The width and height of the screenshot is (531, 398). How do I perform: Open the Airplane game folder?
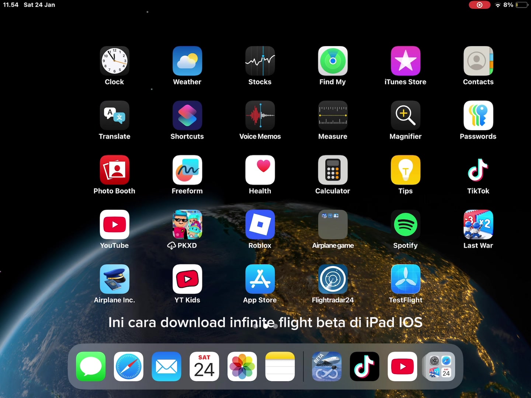point(333,224)
